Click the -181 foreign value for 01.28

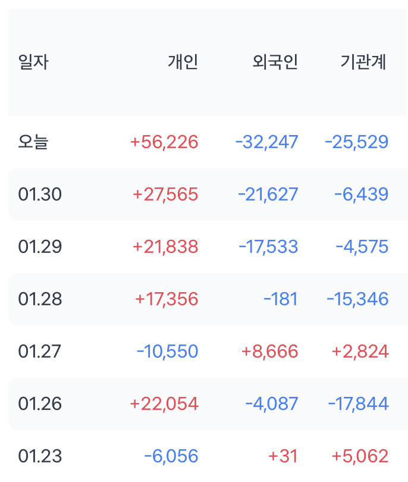(281, 299)
